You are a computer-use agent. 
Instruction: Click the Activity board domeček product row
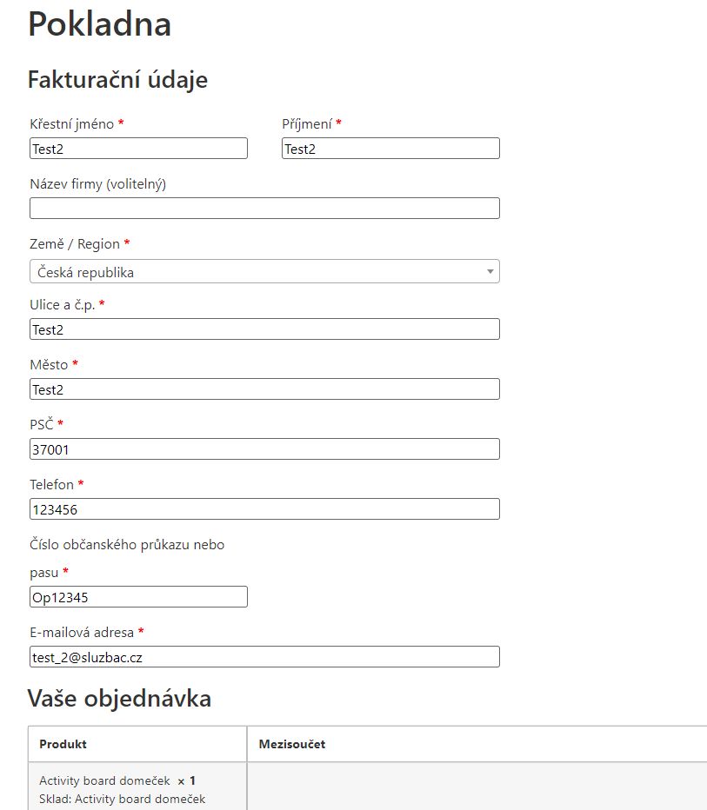coord(104,781)
